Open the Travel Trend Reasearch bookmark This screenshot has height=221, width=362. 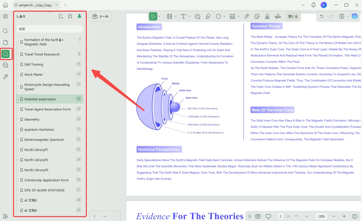(50, 54)
